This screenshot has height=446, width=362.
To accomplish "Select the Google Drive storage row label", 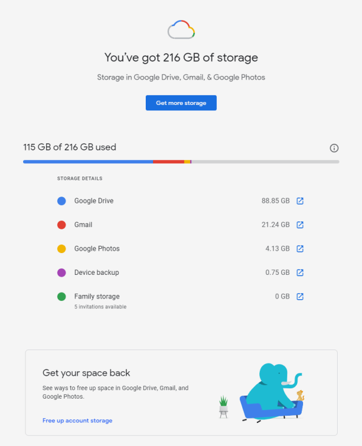I will coord(94,201).
